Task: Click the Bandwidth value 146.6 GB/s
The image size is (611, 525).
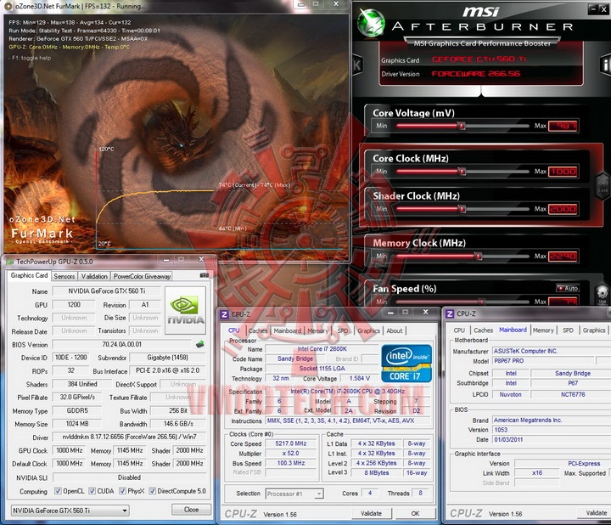Action: (178, 424)
